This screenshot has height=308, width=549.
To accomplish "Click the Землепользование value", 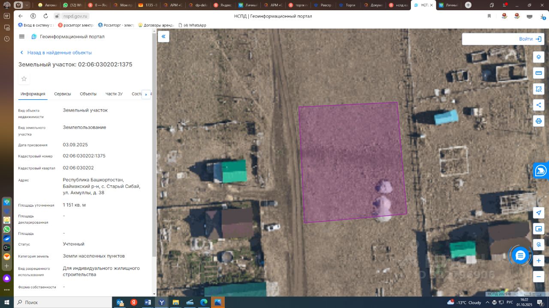I will [x=84, y=127].
